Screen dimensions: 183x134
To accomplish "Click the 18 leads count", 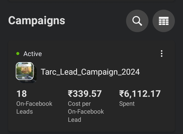I will click(x=22, y=94).
